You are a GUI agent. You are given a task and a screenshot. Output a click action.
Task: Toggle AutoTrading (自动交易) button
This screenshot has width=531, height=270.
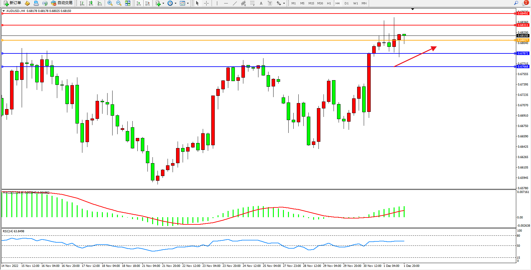[x=62, y=3]
